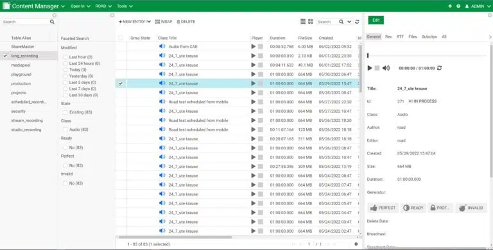Screen dimensions: 493x250
Task: Play the recording created 05/30/2022 06:47
Action: (254, 74)
